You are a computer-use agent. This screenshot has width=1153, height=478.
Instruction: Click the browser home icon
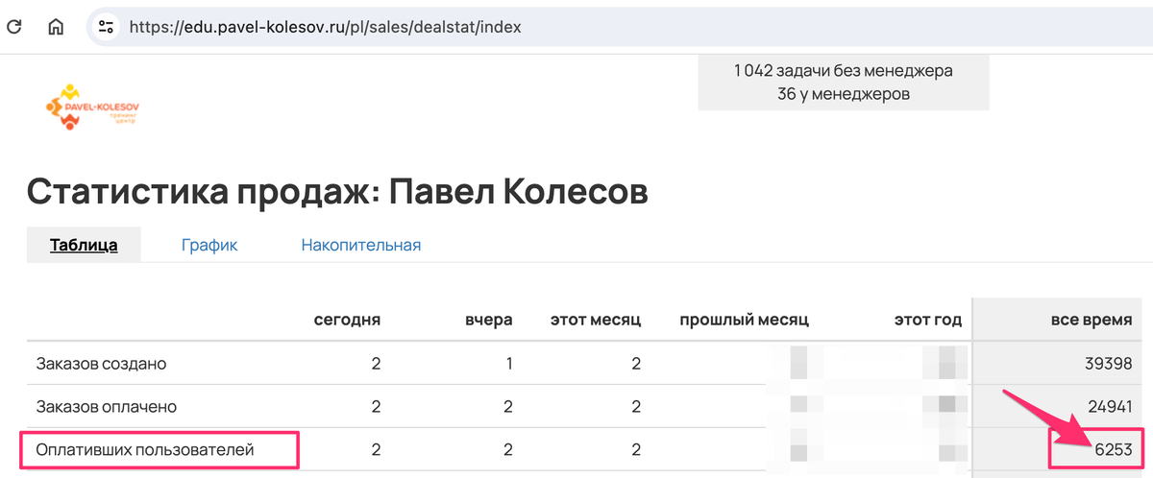(56, 27)
